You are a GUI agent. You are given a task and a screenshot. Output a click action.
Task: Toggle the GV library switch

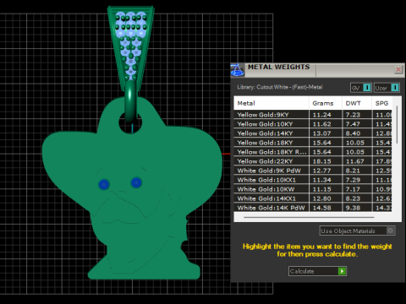[x=361, y=88]
